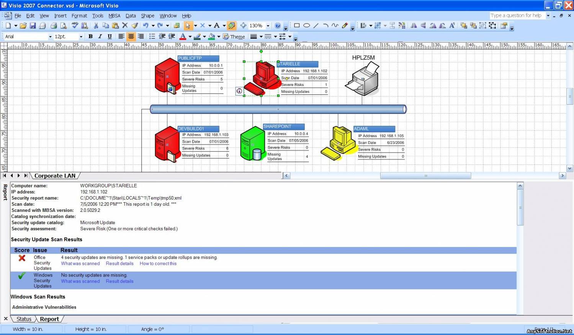The width and height of the screenshot is (574, 335).
Task: Open the Data menu
Action: coord(131,16)
